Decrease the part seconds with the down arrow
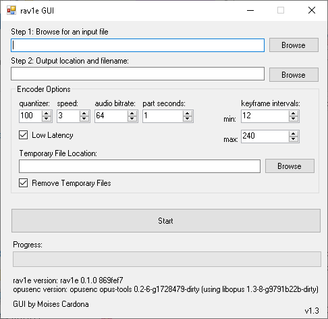 [x=188, y=119]
